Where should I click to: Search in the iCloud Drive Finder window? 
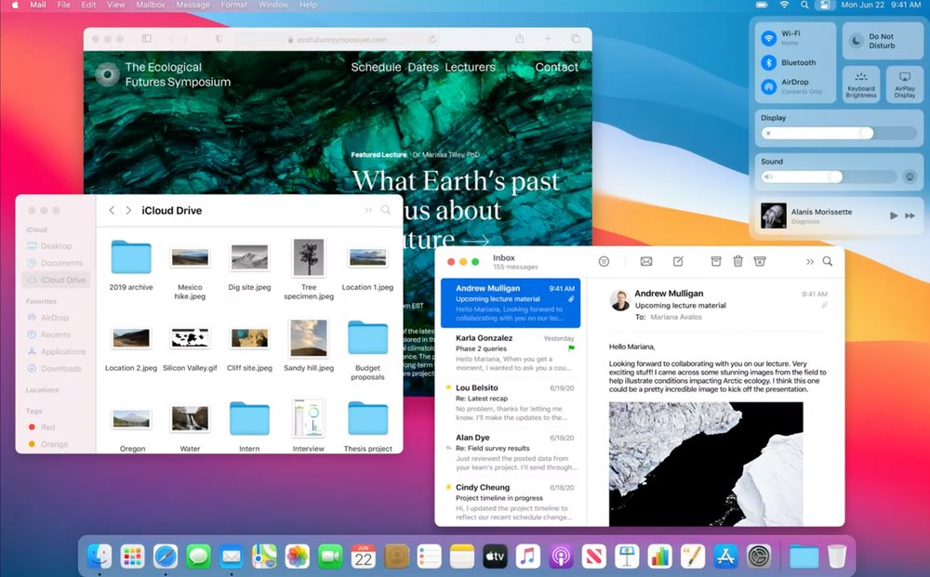386,210
